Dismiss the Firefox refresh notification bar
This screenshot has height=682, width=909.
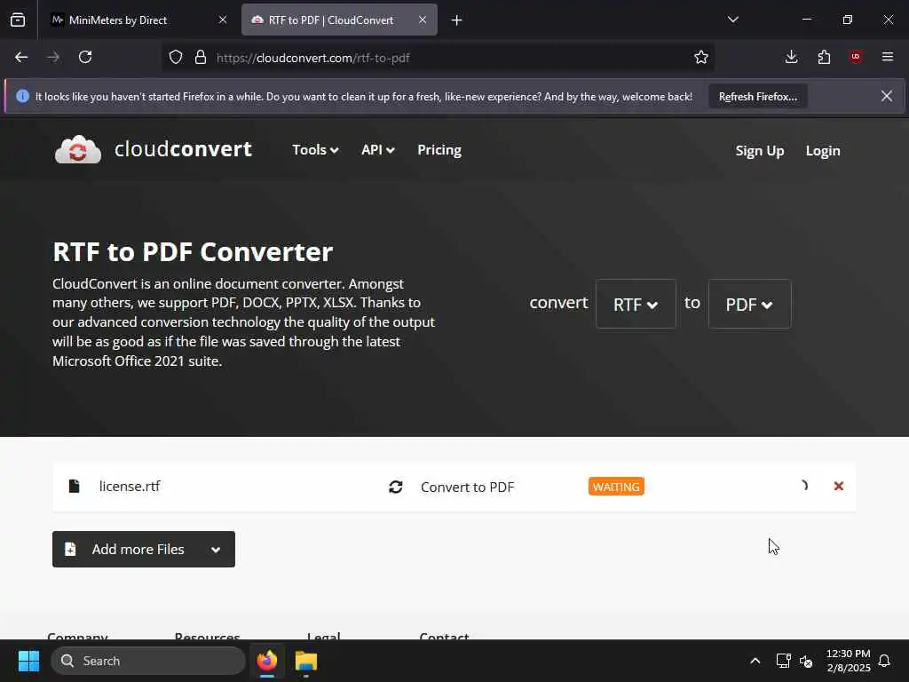click(x=887, y=96)
